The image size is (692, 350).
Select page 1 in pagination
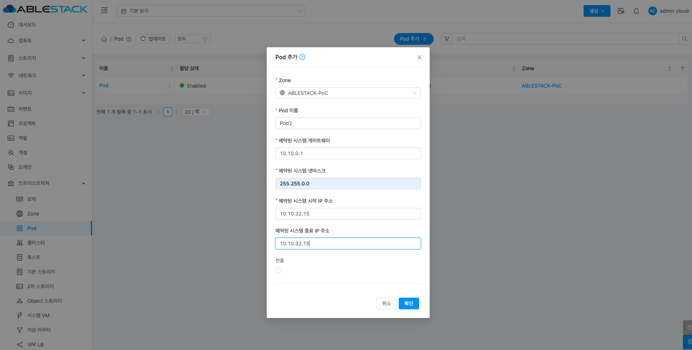coord(168,112)
